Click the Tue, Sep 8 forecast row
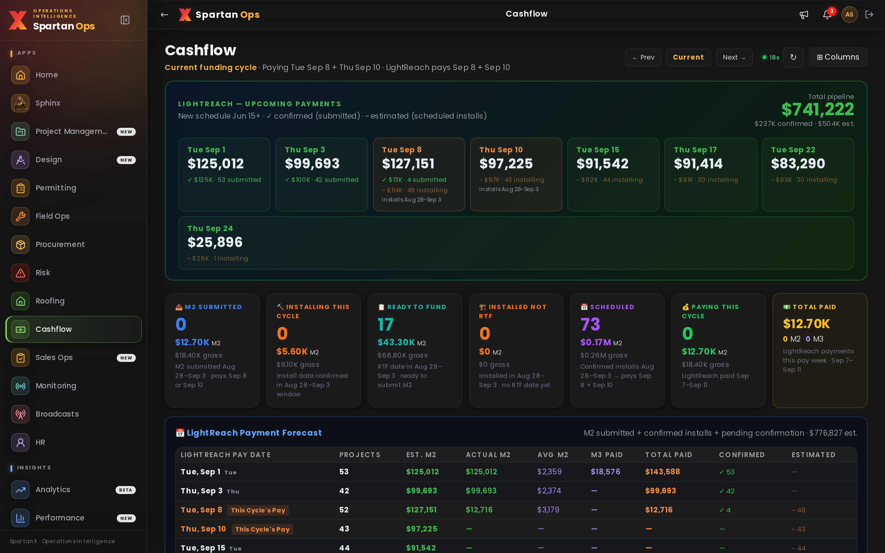The image size is (885, 553). pyautogui.click(x=516, y=510)
